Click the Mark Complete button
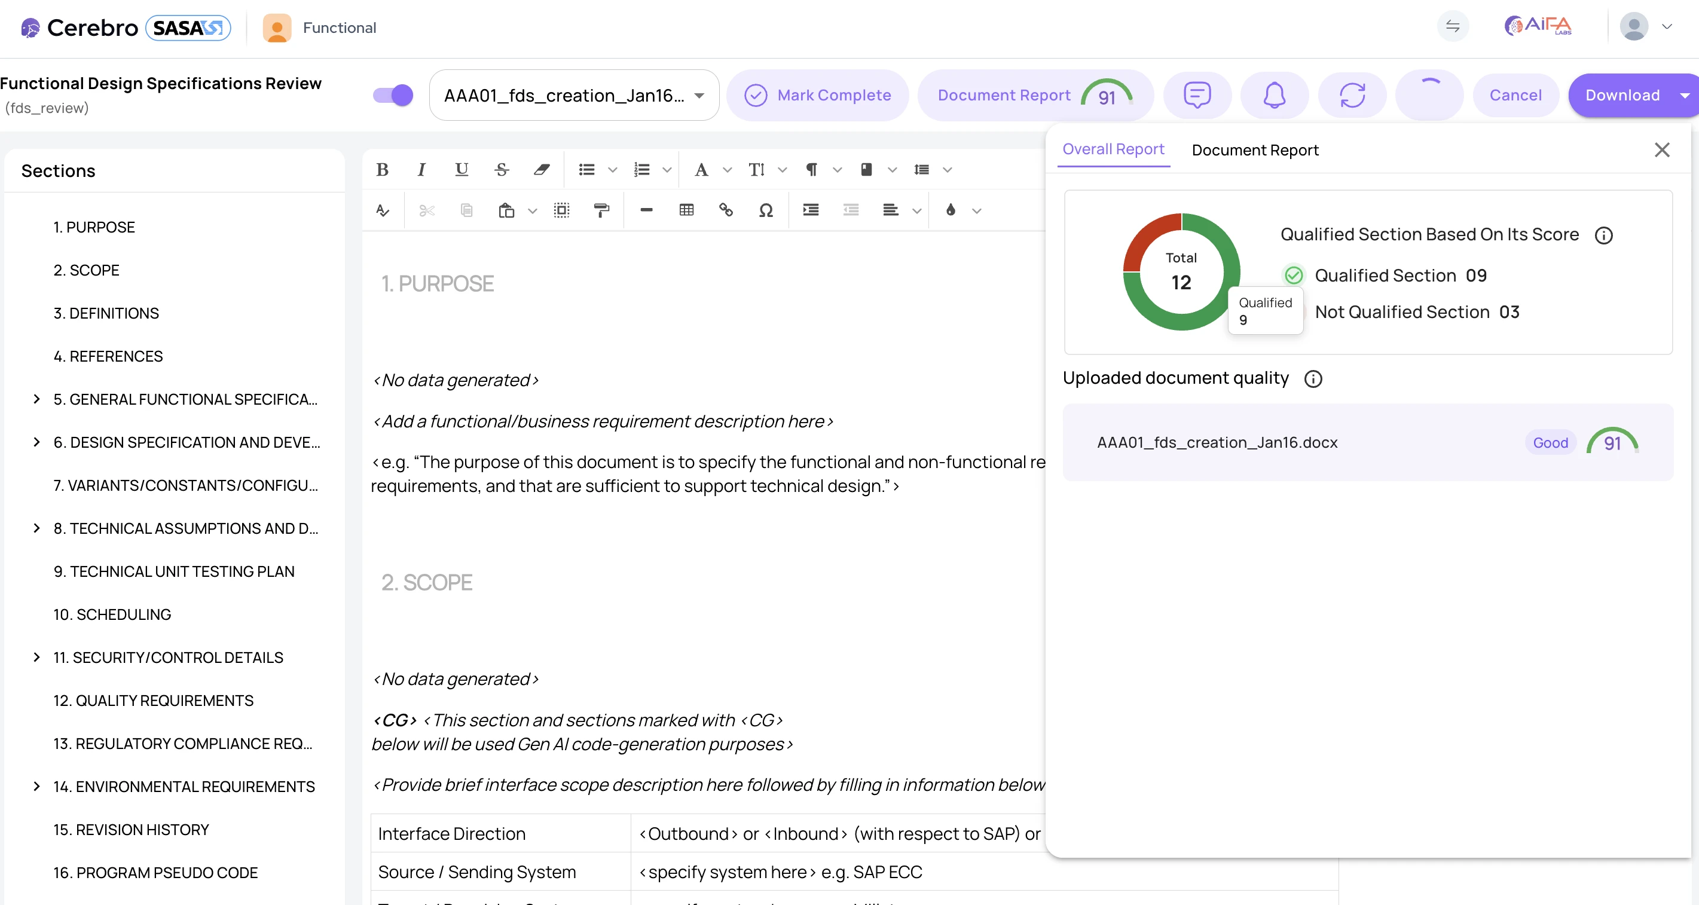This screenshot has width=1699, height=905. pos(818,95)
